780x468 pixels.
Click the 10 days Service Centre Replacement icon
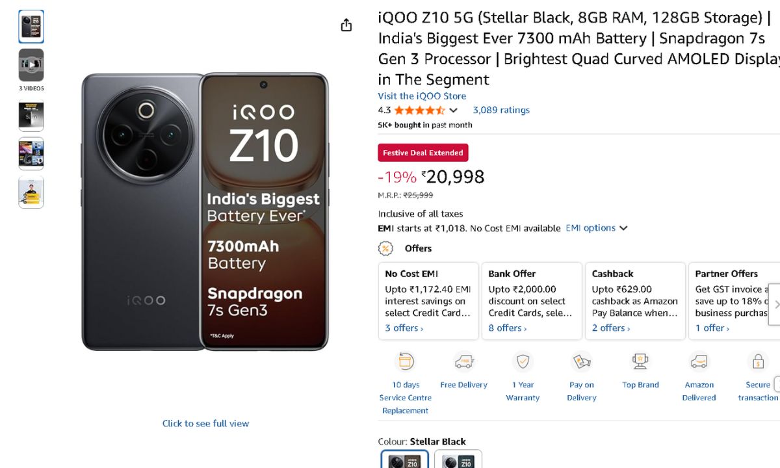(x=406, y=361)
